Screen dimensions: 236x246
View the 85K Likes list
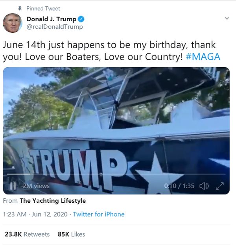[71, 234]
